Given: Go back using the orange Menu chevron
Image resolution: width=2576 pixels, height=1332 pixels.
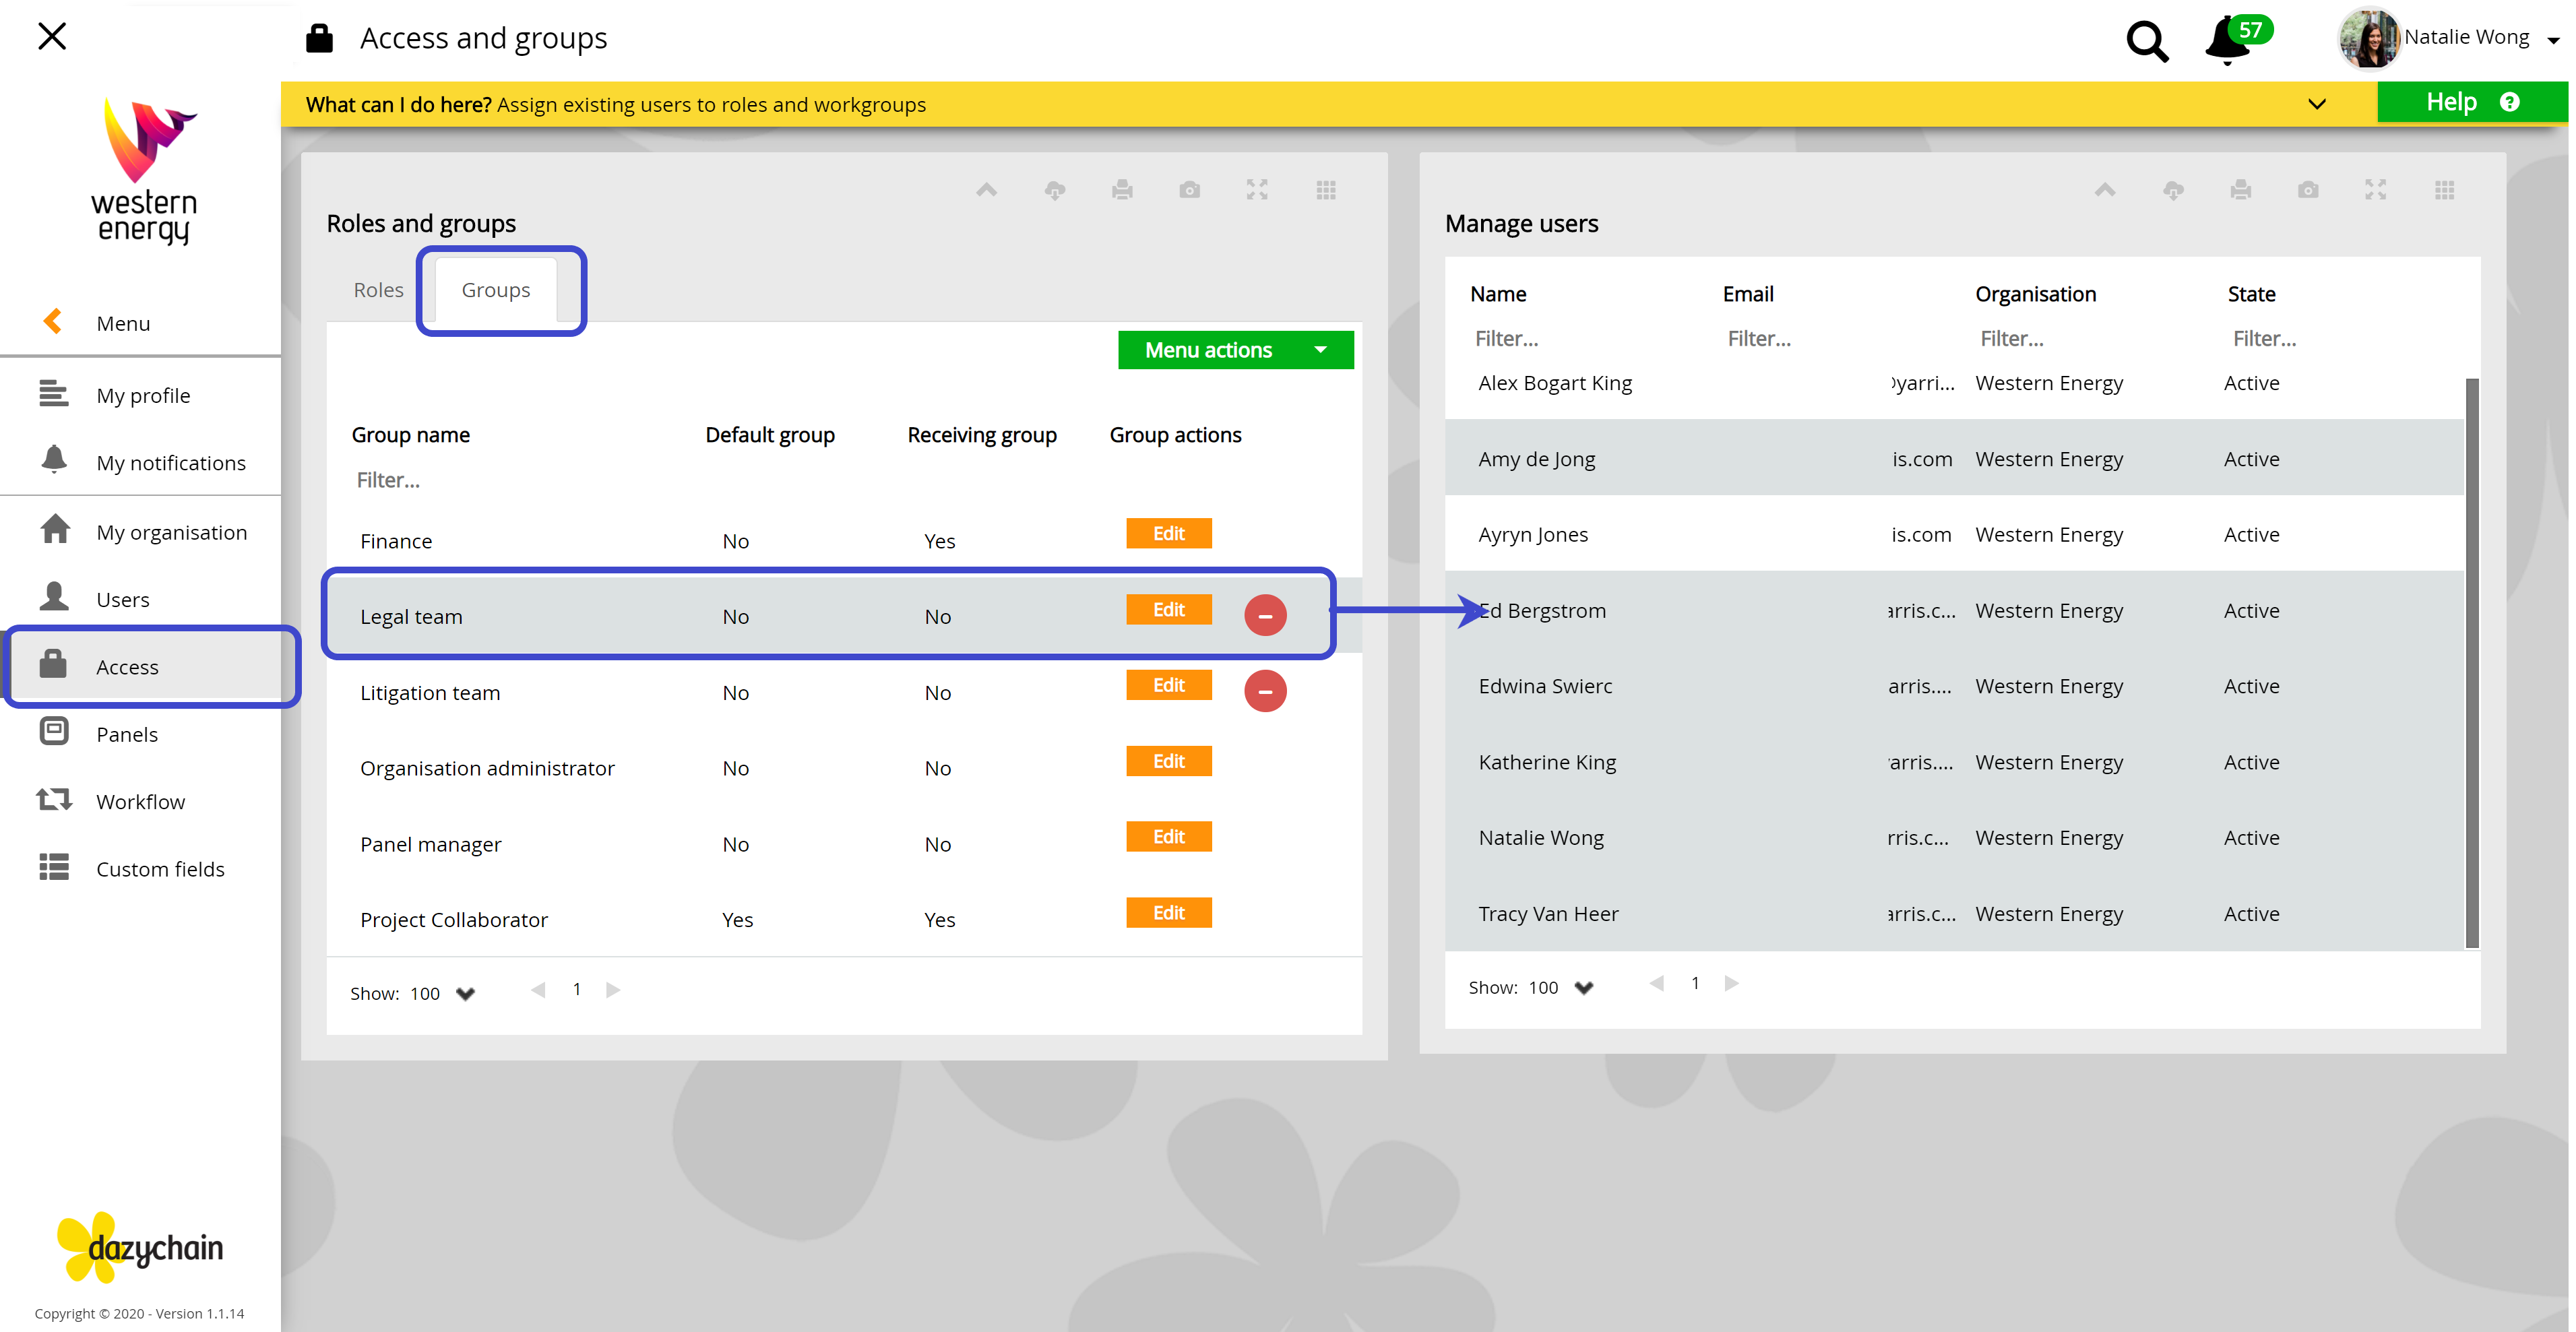Looking at the screenshot, I should (x=53, y=322).
